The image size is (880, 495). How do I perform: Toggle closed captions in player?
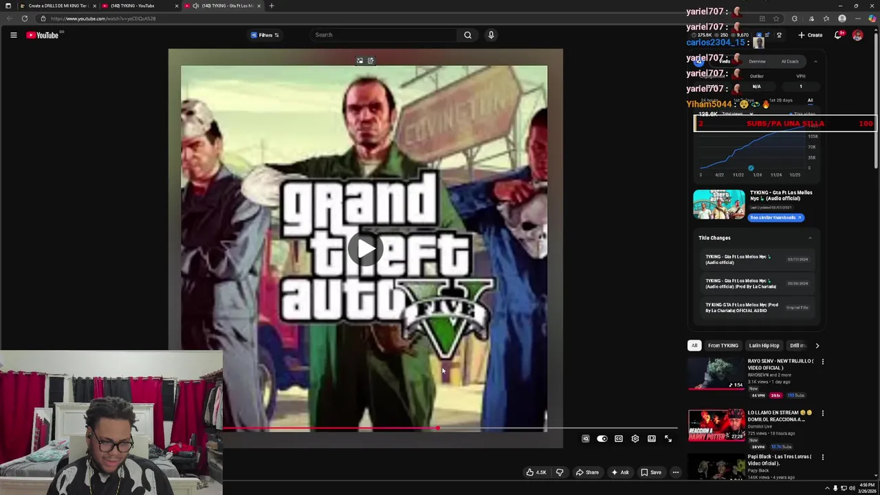619,439
